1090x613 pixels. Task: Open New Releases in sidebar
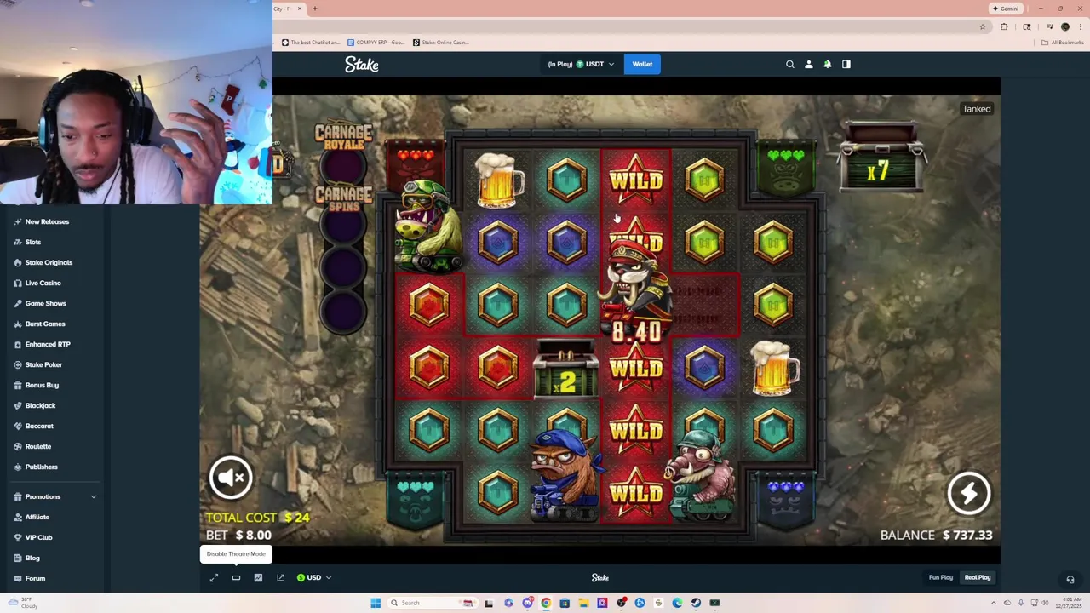coord(47,221)
